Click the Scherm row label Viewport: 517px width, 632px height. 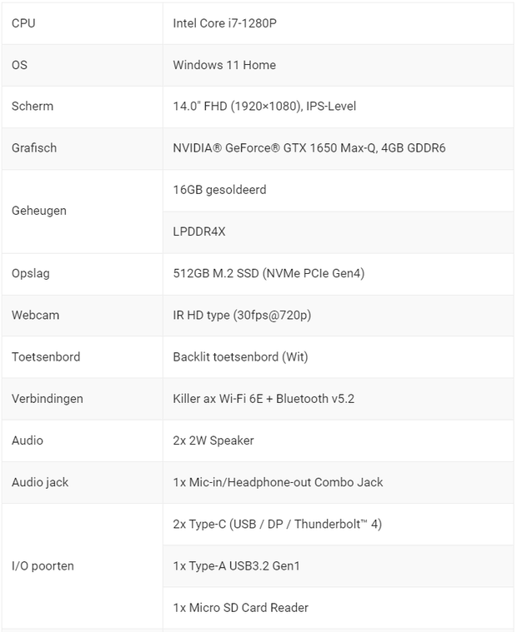tap(33, 107)
